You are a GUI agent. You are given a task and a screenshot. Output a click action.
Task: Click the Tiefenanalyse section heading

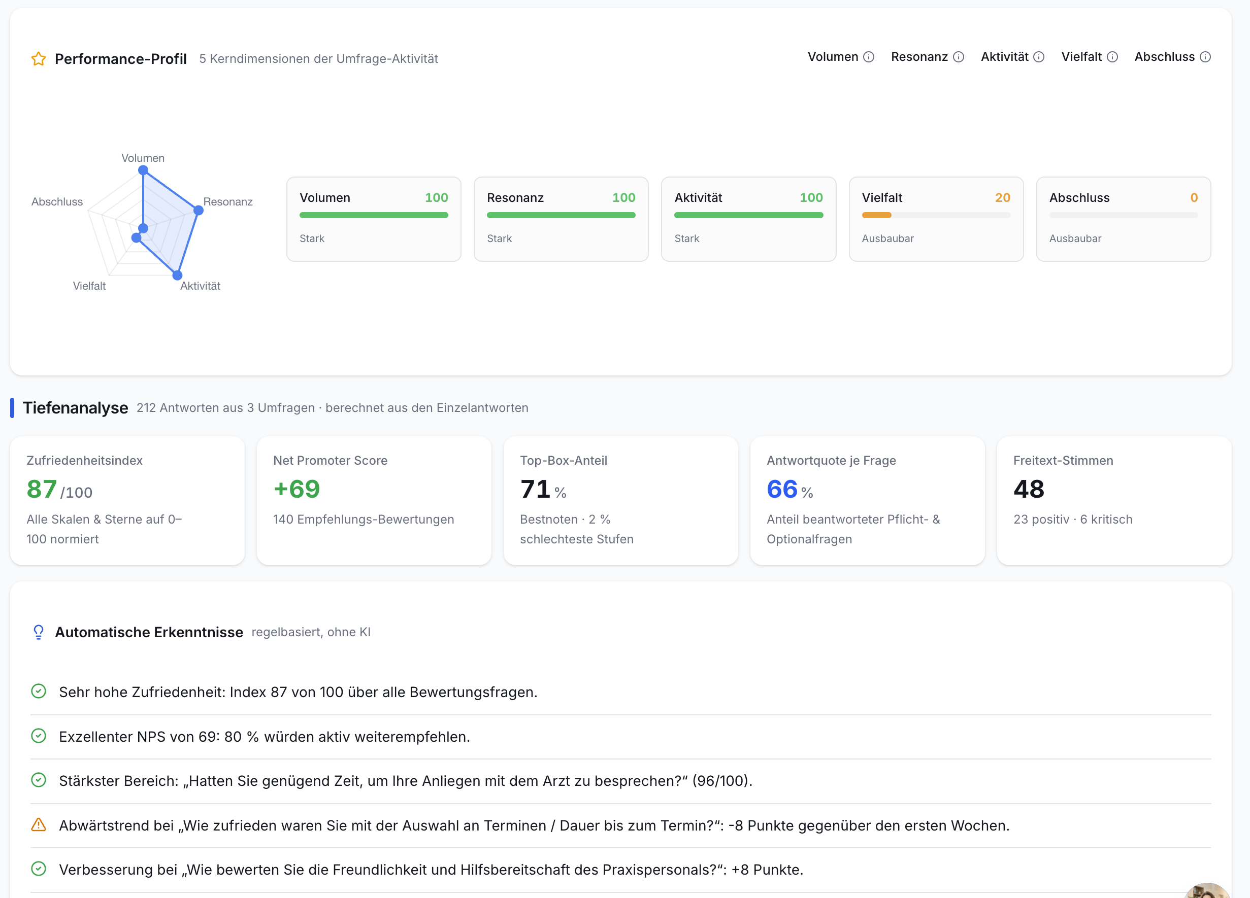point(76,407)
